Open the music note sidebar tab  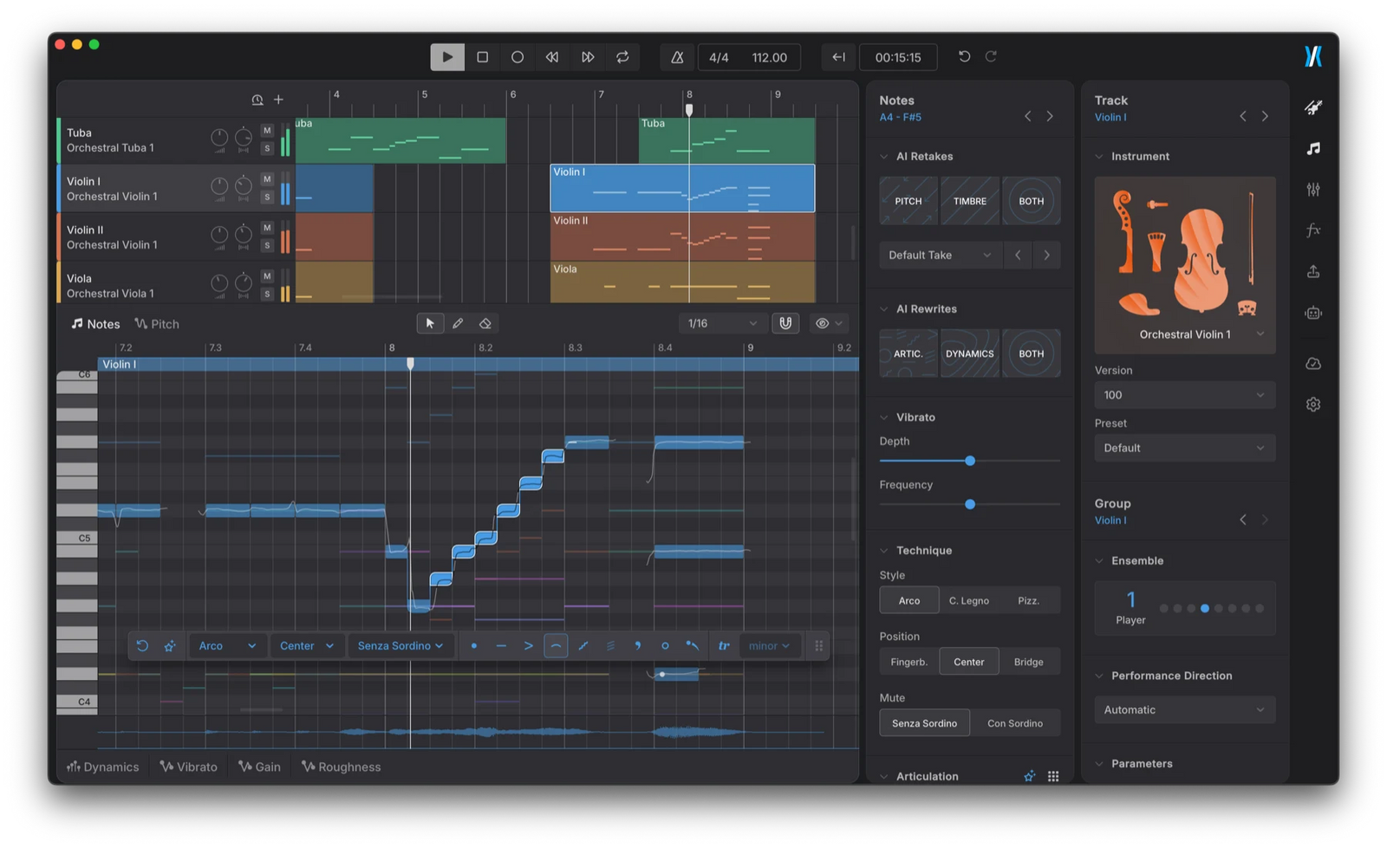(1313, 149)
